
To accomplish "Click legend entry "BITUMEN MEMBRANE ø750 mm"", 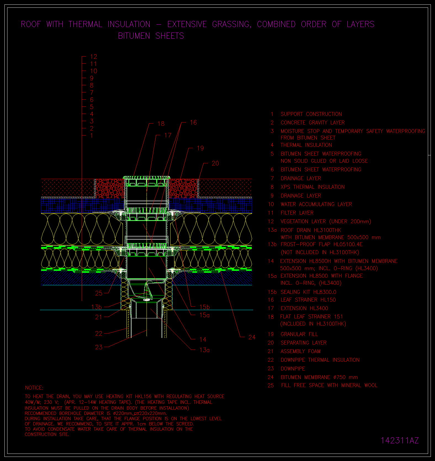I will (x=319, y=377).
